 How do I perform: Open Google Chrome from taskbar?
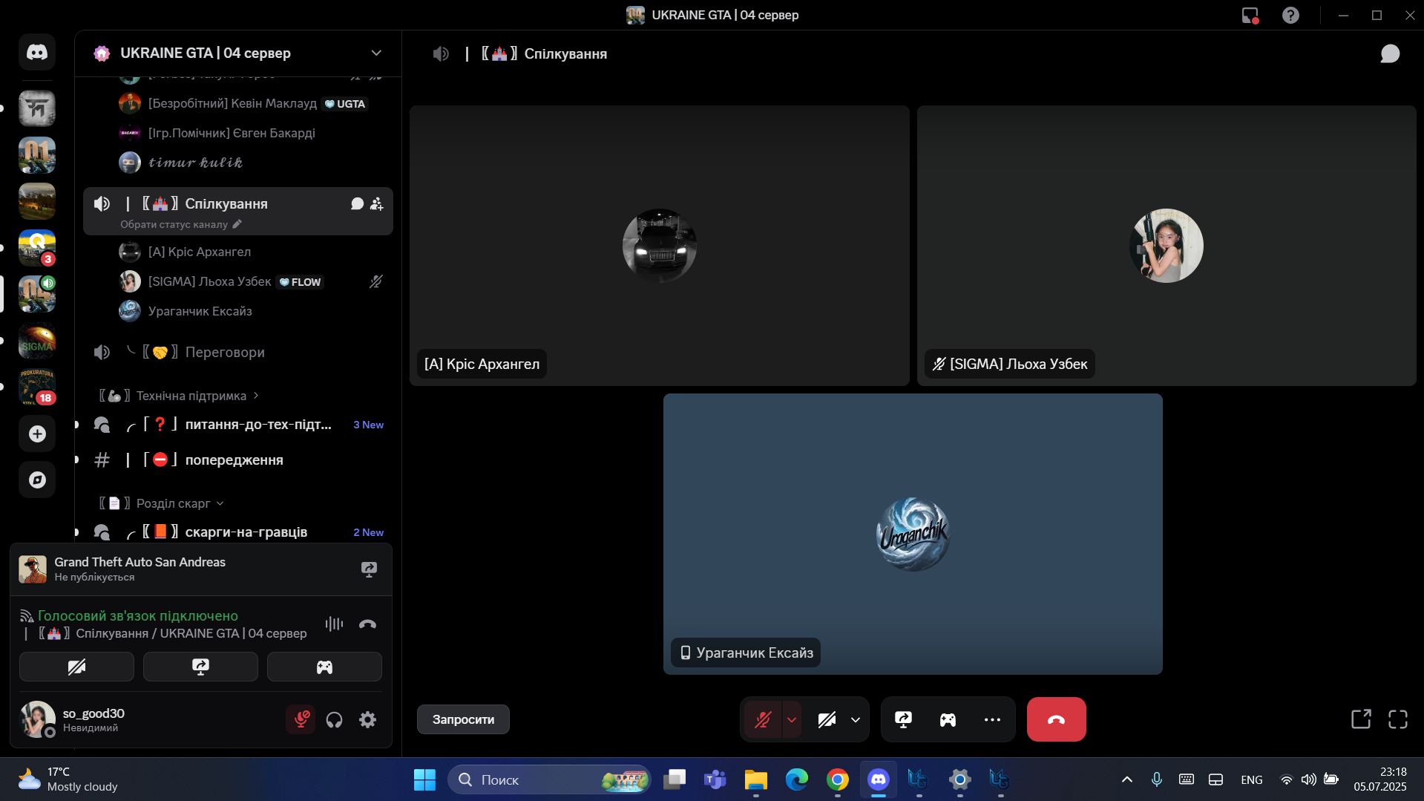[838, 779]
